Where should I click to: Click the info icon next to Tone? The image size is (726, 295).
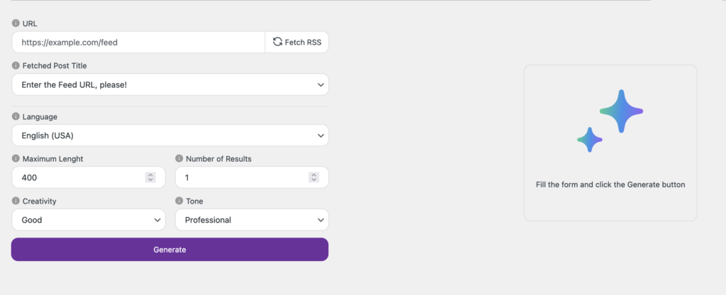click(x=179, y=201)
